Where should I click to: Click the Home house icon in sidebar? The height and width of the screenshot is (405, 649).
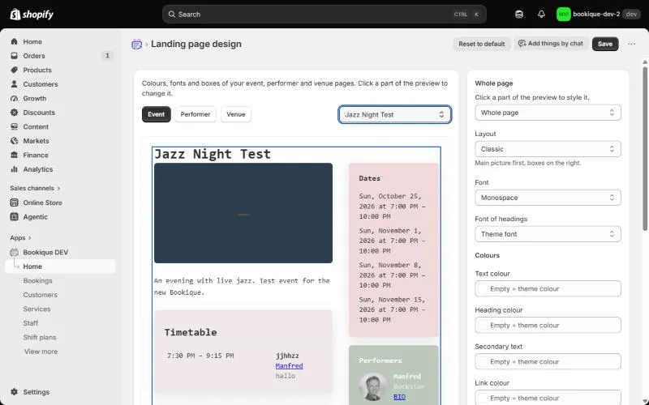[x=15, y=42]
